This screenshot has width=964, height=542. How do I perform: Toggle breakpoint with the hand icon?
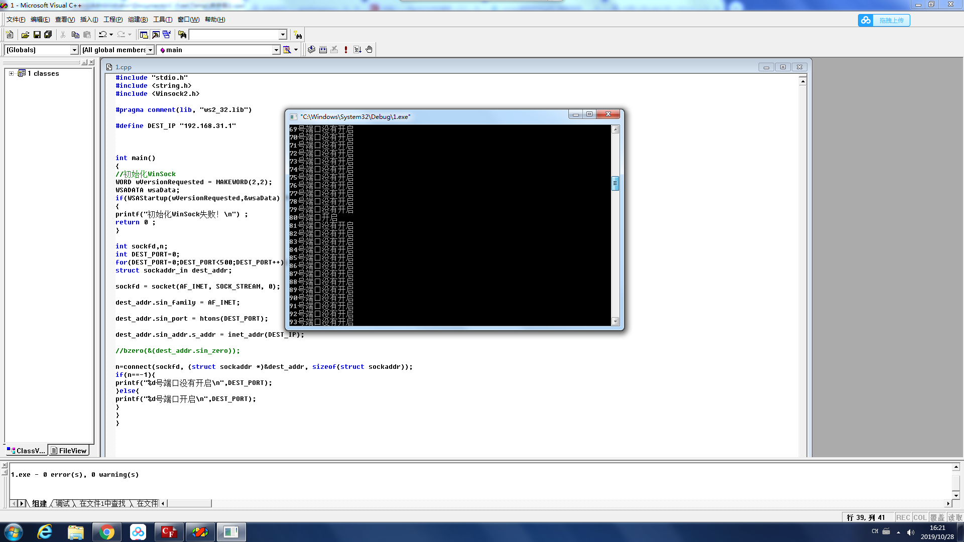tap(369, 50)
